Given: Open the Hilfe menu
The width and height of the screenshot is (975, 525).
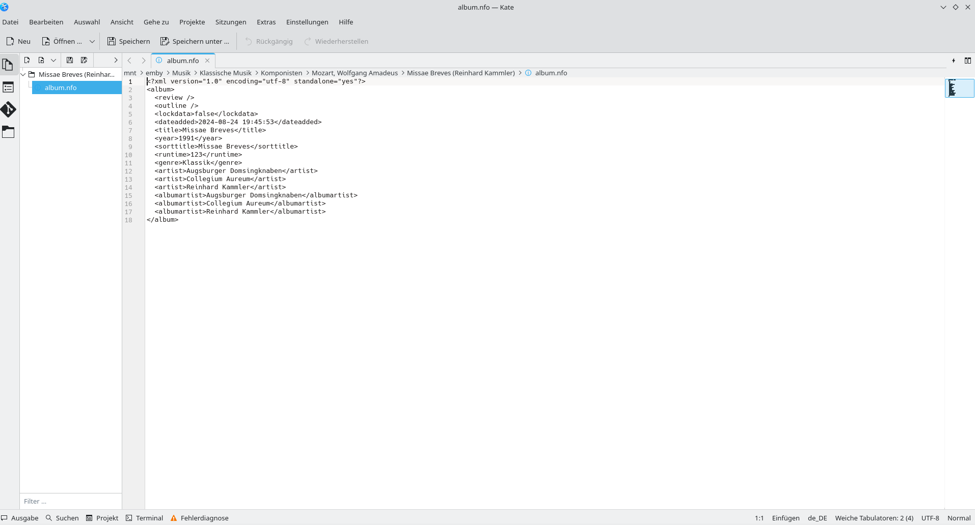Looking at the screenshot, I should (346, 22).
